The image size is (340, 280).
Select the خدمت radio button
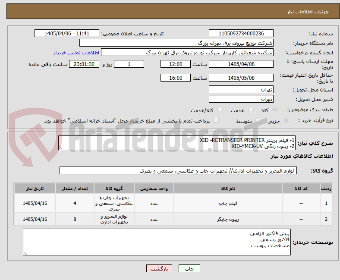251,110
